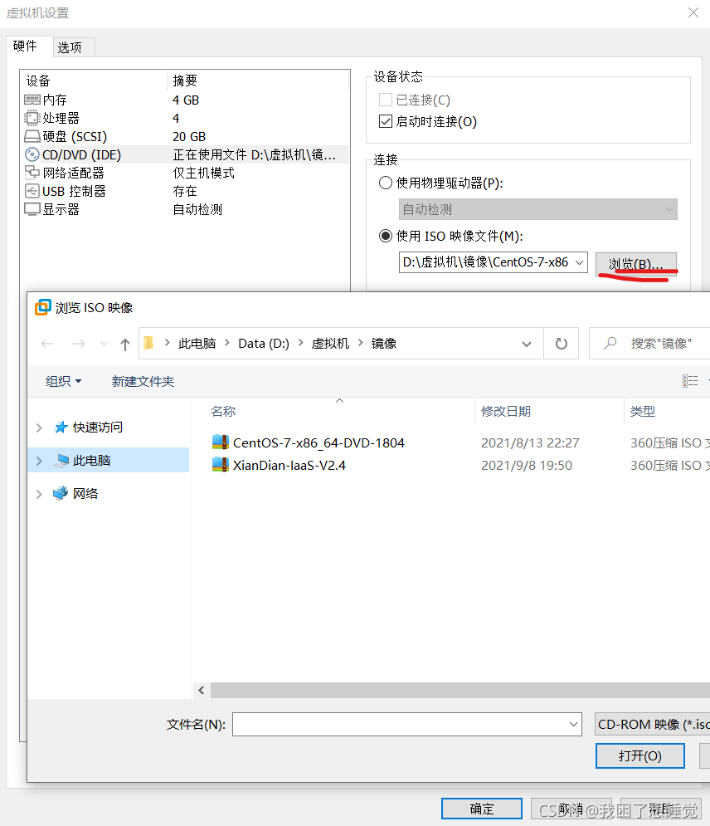Click the 网络 network icon in the sidebar

pos(61,493)
